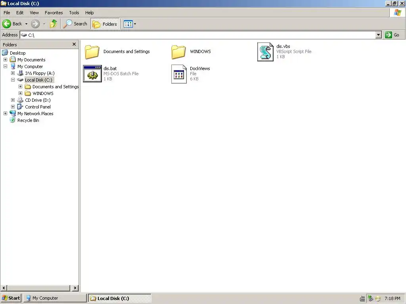Click the dis.bat file name
The width and height of the screenshot is (406, 304).
pos(110,68)
